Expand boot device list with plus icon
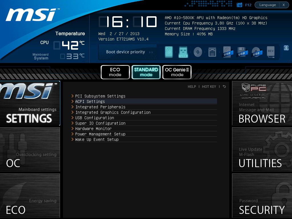292x219 pixels. [x=286, y=48]
